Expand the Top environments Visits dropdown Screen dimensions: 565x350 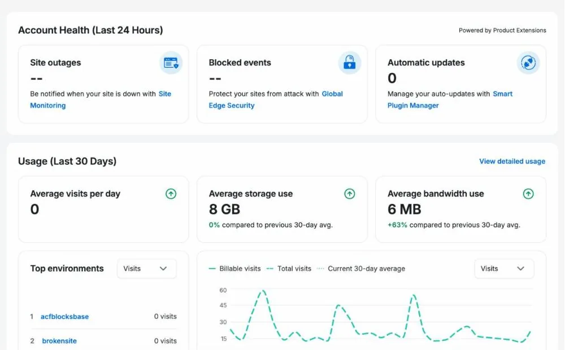click(x=147, y=269)
